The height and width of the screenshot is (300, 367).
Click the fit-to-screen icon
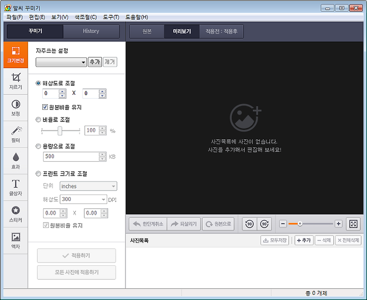point(353,224)
